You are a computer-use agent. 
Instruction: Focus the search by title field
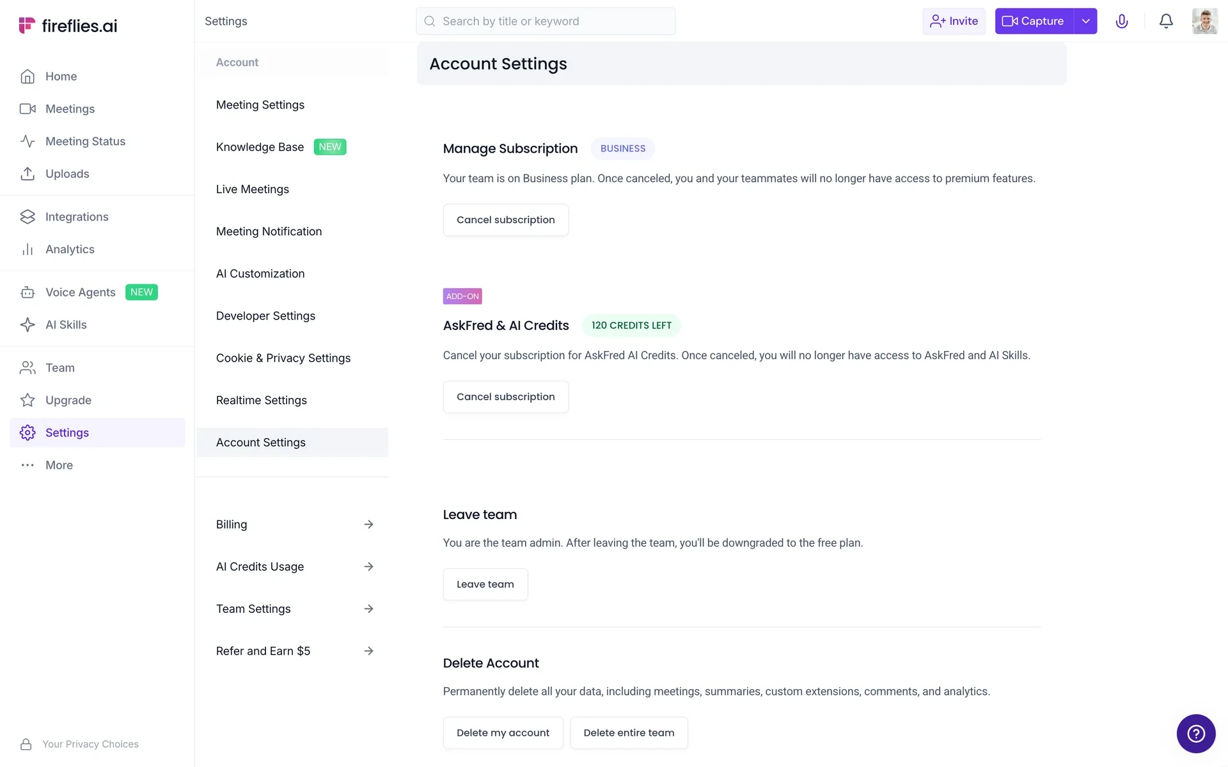546,21
